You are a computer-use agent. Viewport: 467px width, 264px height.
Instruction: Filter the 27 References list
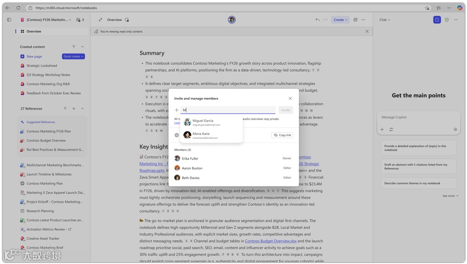(x=65, y=109)
